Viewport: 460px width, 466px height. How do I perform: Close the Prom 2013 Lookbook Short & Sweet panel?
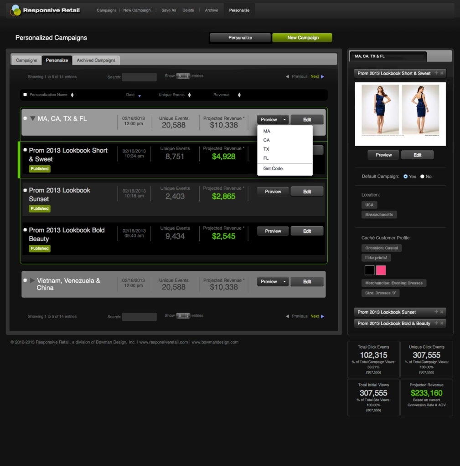[442, 73]
